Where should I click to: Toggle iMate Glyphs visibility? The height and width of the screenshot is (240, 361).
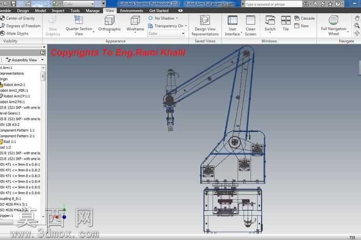14,33
